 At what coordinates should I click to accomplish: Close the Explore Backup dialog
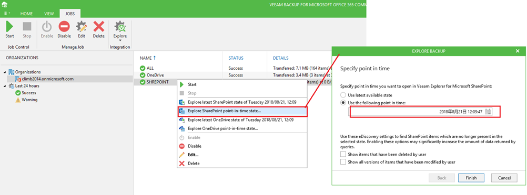click(518, 51)
